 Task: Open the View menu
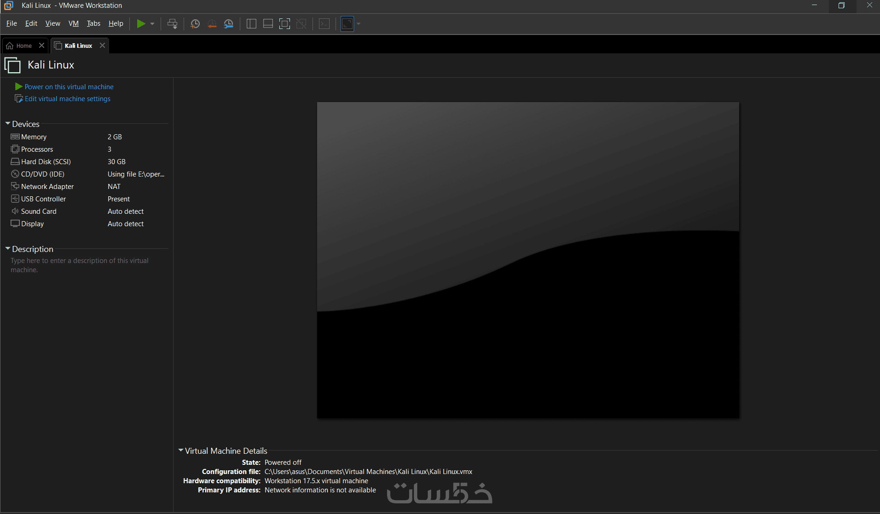(53, 23)
